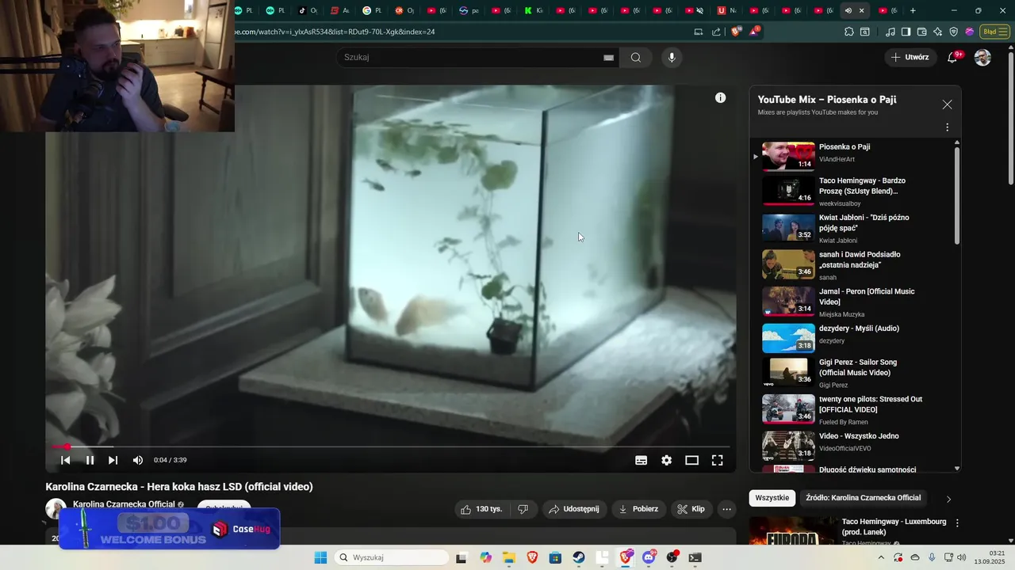Like the video with 130 tys.
The height and width of the screenshot is (570, 1015).
482,509
